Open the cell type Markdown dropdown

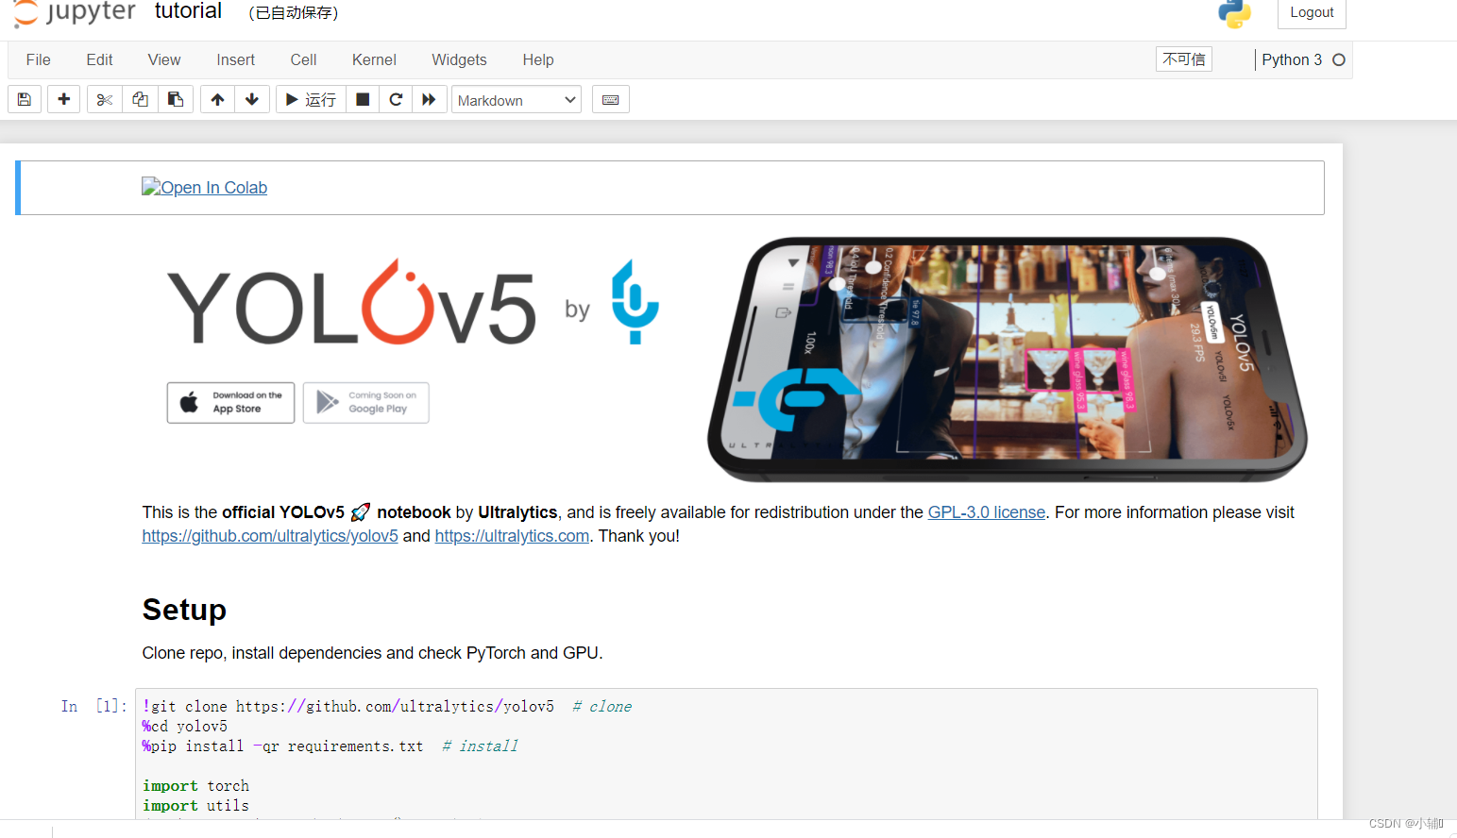pyautogui.click(x=517, y=100)
